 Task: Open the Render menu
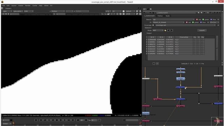(28, 6)
